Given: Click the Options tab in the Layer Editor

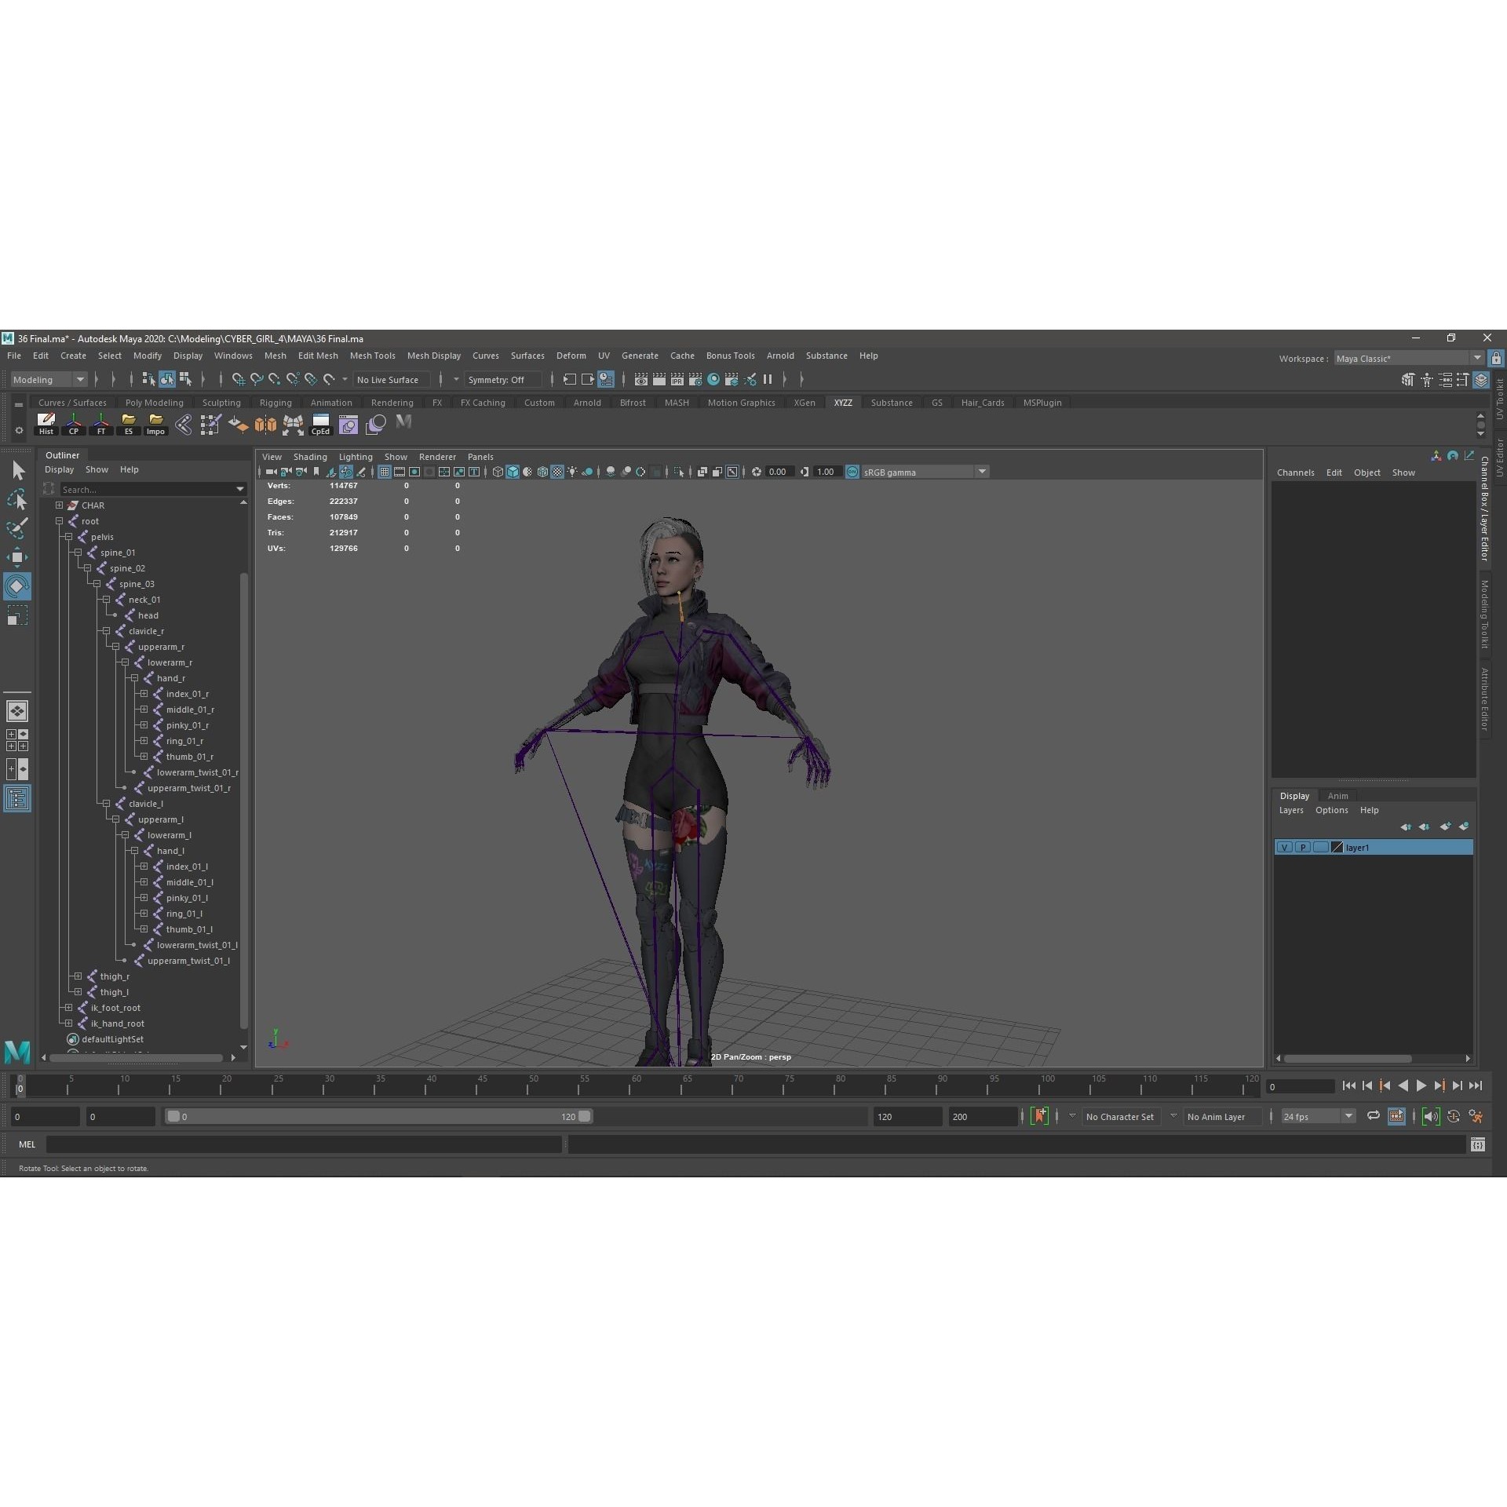Looking at the screenshot, I should click(1332, 810).
